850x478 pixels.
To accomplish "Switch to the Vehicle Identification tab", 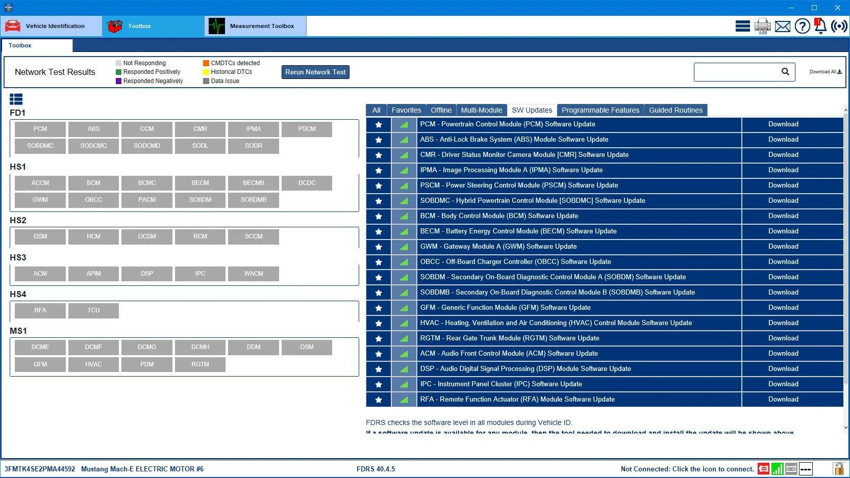I will click(x=52, y=26).
